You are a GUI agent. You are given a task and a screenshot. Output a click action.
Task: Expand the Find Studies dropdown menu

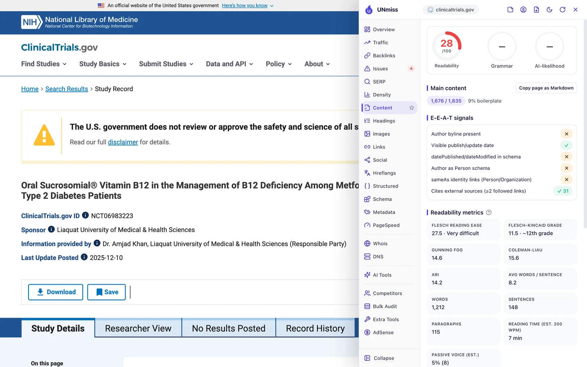(x=44, y=64)
